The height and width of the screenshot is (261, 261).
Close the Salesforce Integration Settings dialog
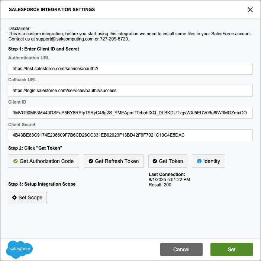click(x=250, y=10)
